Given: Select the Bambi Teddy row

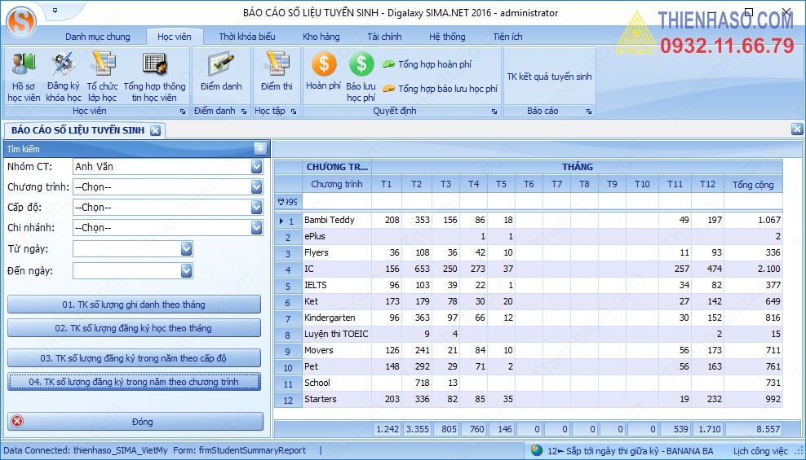Looking at the screenshot, I should click(330, 221).
